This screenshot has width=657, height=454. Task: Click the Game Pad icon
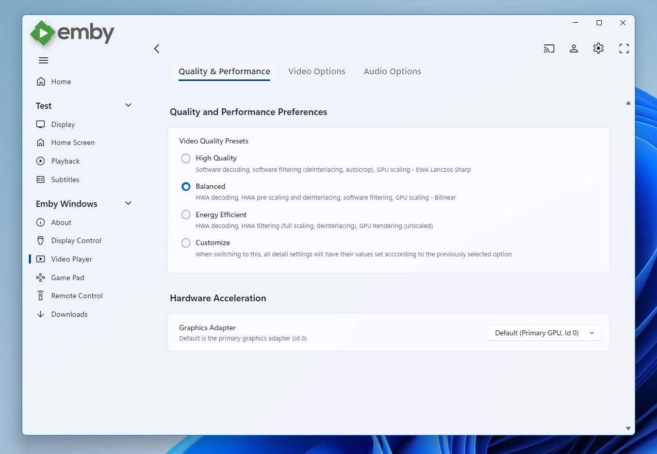coord(41,278)
